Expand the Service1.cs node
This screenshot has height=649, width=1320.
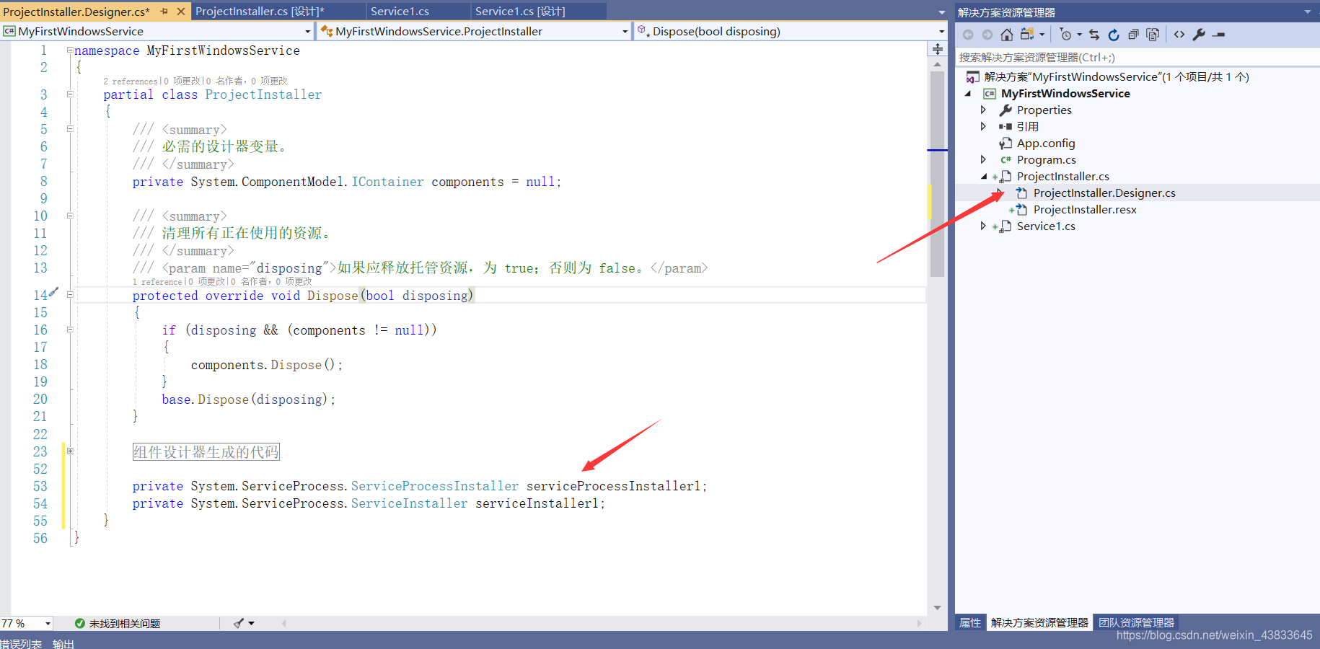click(x=983, y=226)
